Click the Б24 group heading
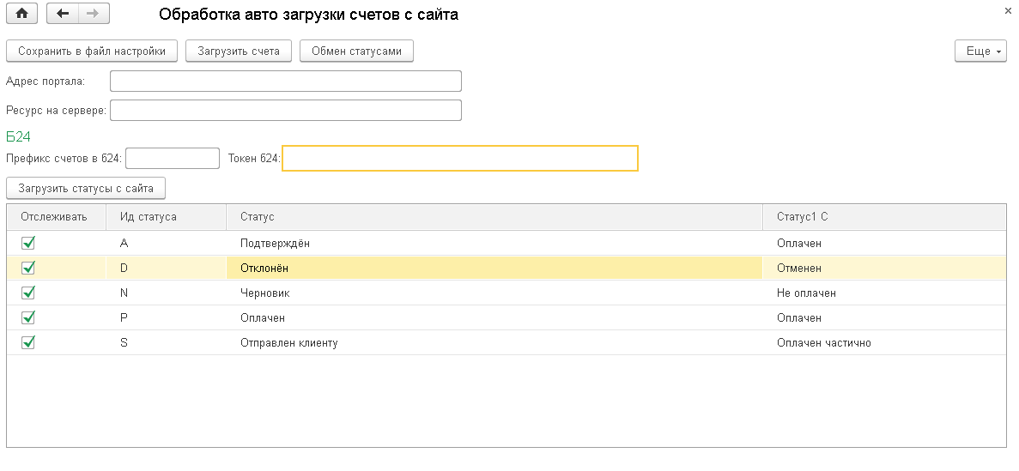 click(18, 136)
